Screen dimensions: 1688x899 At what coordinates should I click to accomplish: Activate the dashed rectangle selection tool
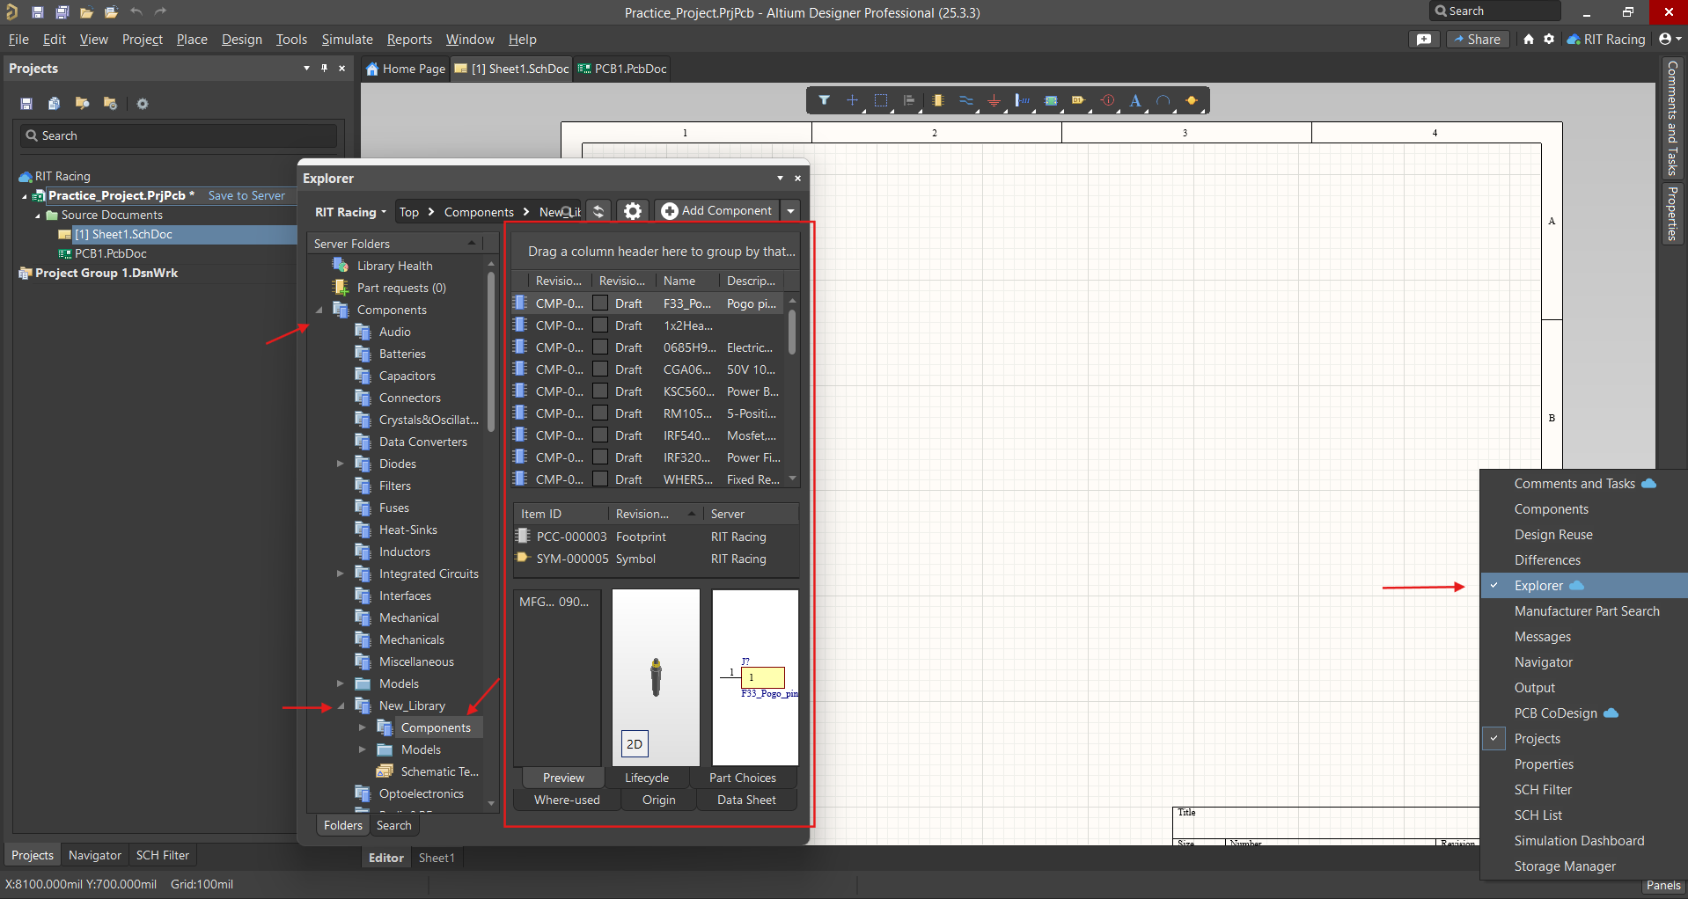[x=881, y=100]
